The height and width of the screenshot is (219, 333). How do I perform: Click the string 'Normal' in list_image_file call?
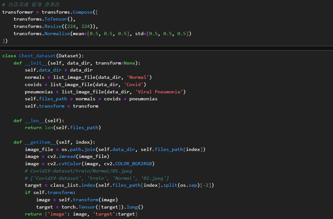pos(138,77)
